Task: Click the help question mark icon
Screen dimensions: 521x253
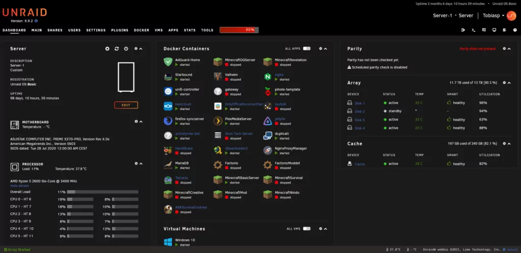Action: (515, 30)
